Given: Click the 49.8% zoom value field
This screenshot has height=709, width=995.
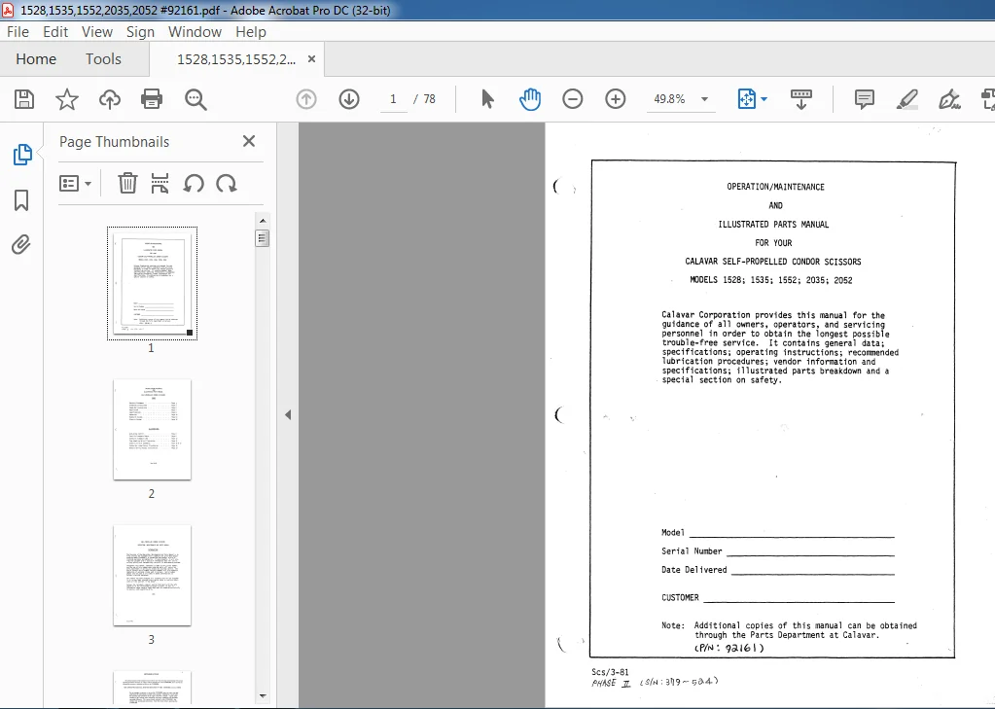Looking at the screenshot, I should [669, 99].
